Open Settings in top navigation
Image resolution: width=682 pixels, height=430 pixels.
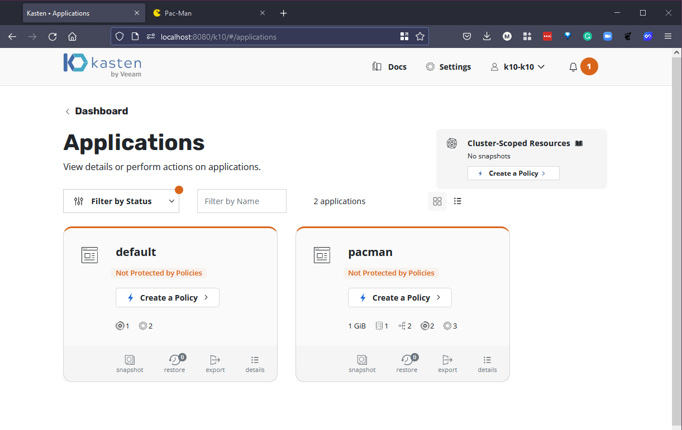click(449, 67)
